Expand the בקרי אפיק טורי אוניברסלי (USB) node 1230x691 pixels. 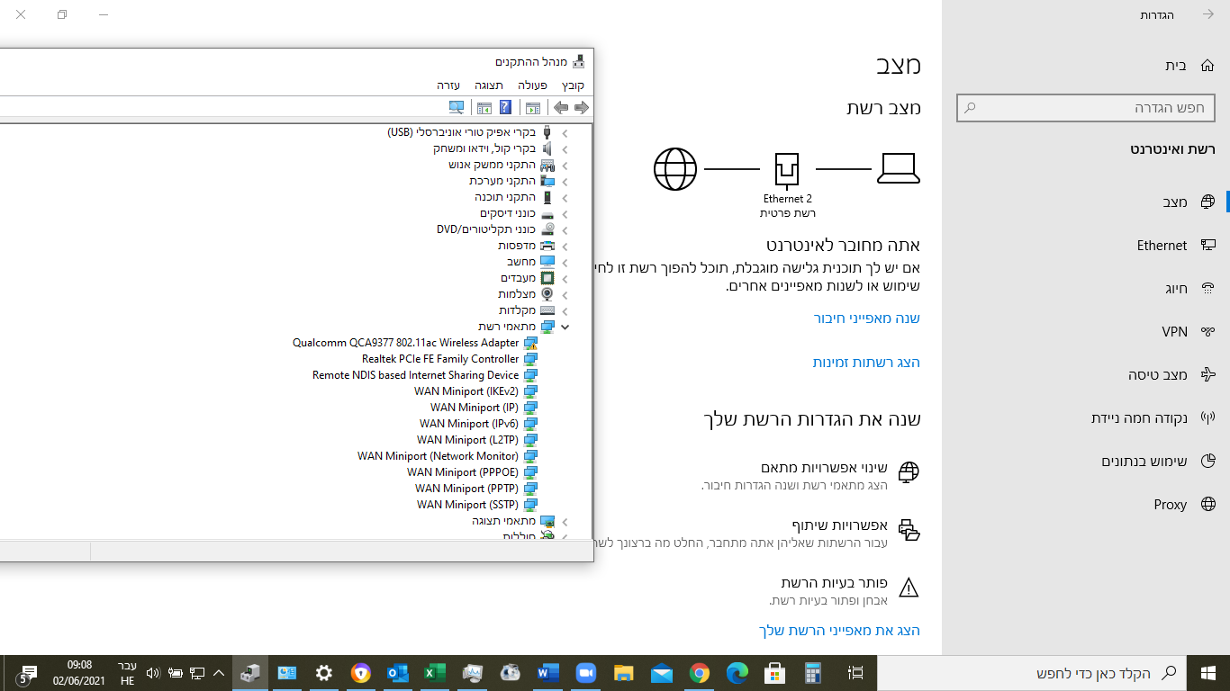[x=565, y=132]
